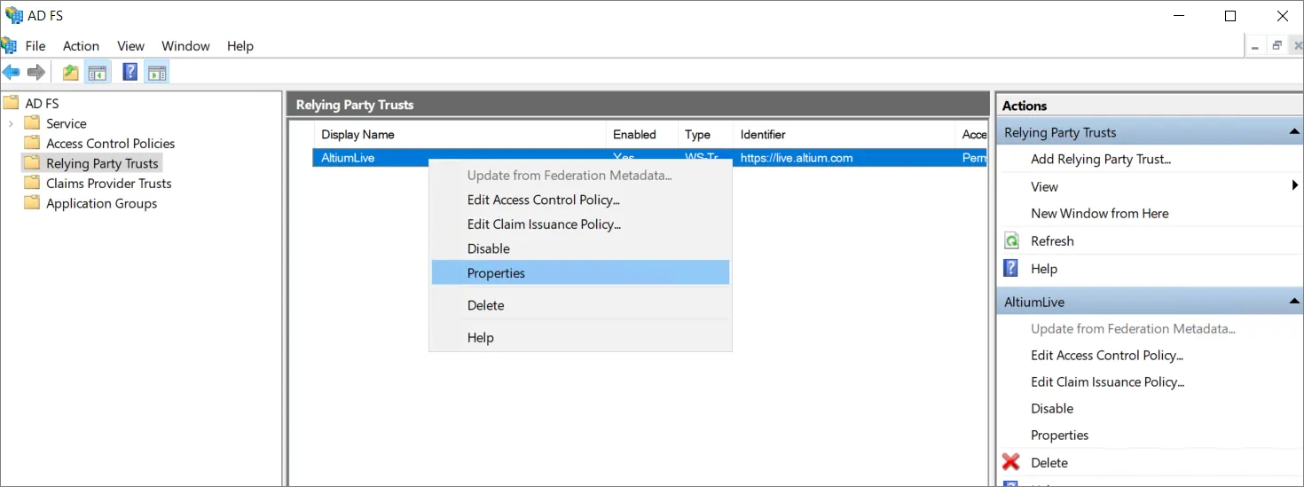Click the Access Control Policies folder icon

(x=32, y=143)
